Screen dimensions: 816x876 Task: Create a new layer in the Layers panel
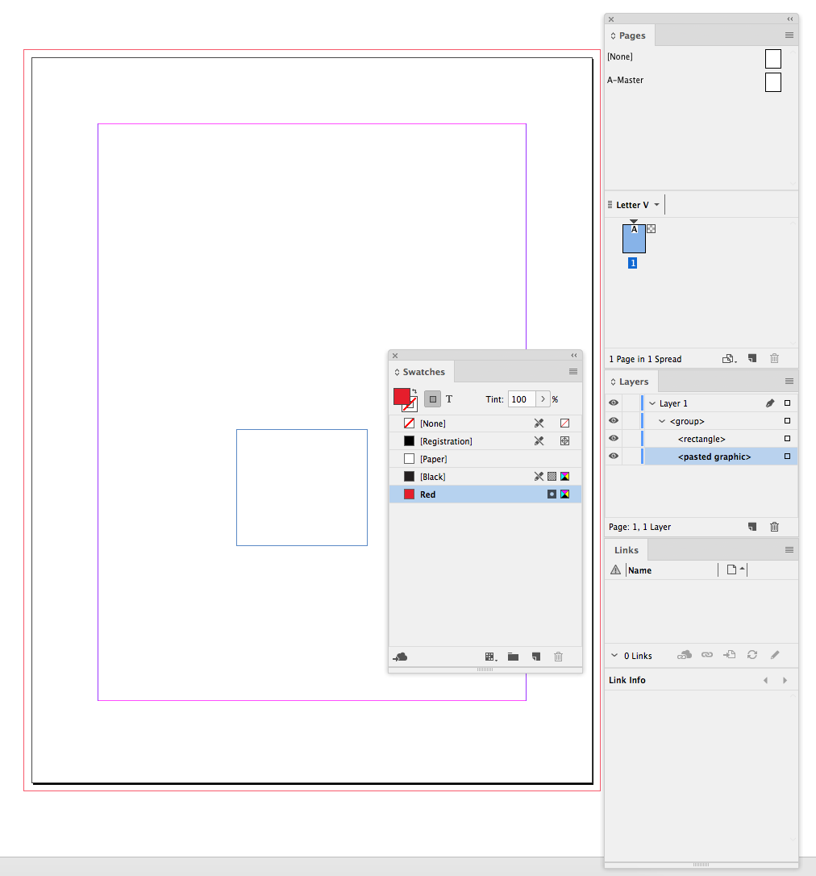751,527
